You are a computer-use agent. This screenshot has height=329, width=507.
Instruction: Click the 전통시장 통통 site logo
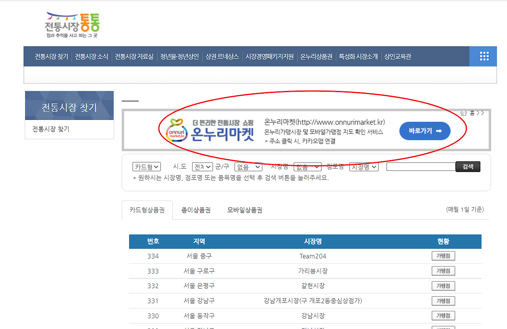[x=72, y=25]
